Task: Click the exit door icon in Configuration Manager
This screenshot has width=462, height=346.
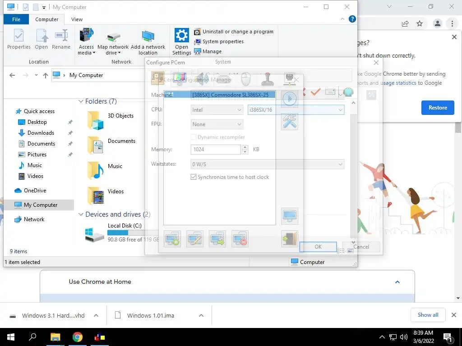Action: tap(290, 239)
